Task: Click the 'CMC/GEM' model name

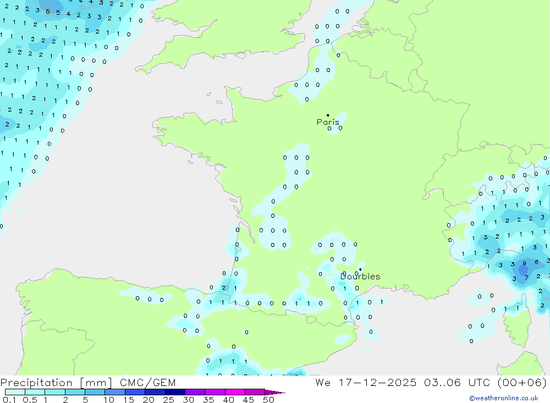Action: click(x=147, y=383)
